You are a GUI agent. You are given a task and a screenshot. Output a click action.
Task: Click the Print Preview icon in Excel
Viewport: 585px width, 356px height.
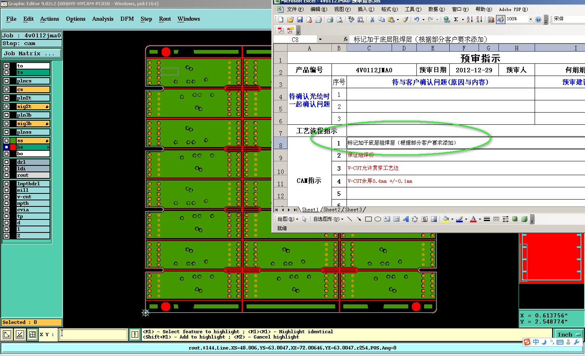(340, 19)
